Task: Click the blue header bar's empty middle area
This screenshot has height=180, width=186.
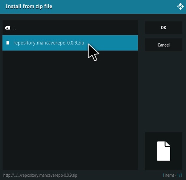Action: click(115, 6)
